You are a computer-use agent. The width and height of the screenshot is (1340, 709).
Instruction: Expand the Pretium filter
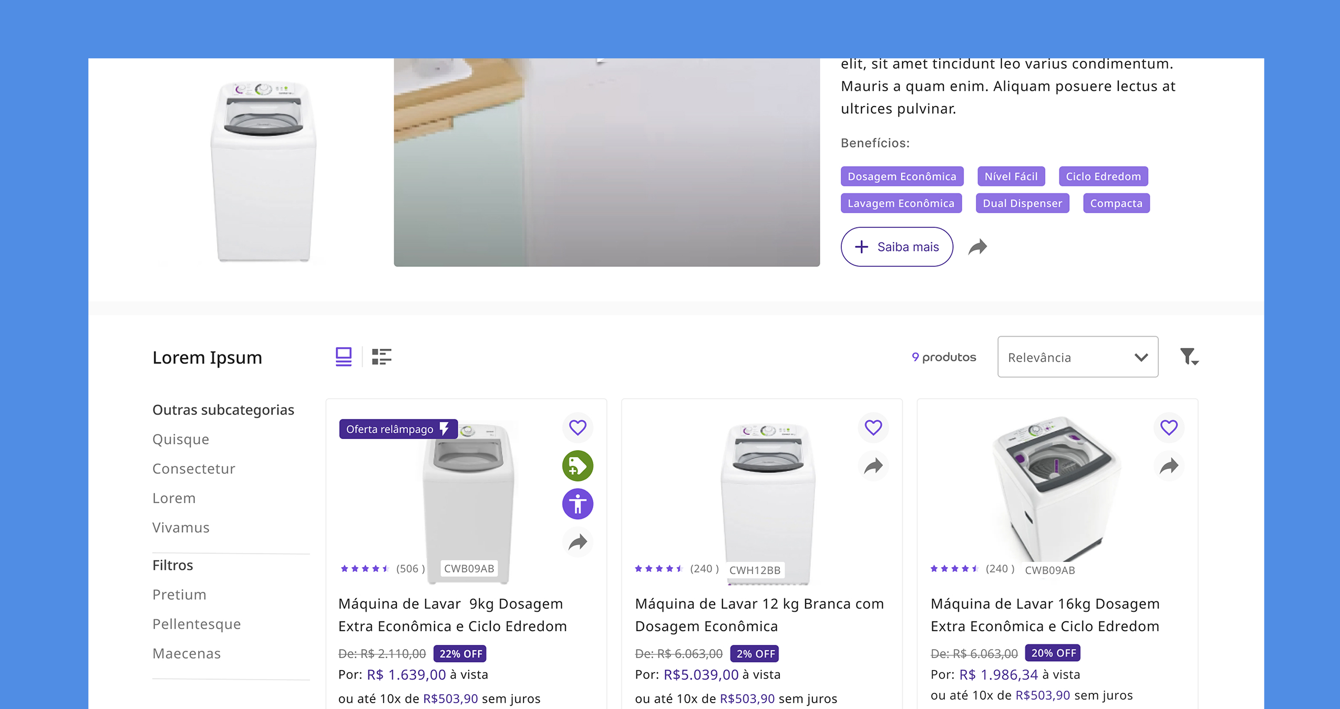pos(179,595)
